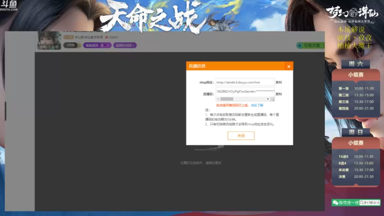Open the 点此了解 link
This screenshot has height=216, width=384.
click(257, 105)
